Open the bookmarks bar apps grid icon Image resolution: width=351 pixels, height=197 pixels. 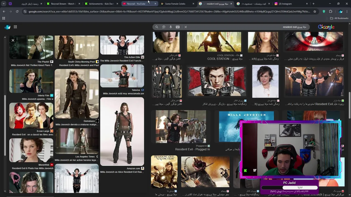click(4, 18)
